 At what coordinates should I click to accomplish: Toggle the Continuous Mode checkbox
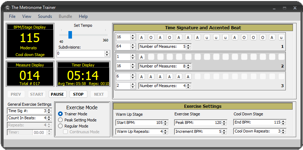66,132
